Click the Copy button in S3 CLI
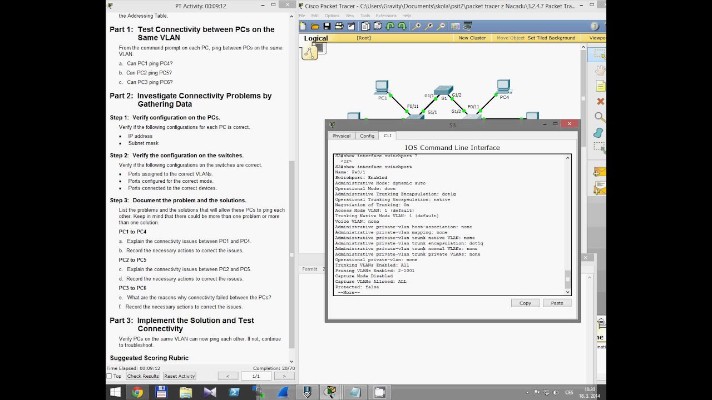The height and width of the screenshot is (400, 712). [x=525, y=303]
